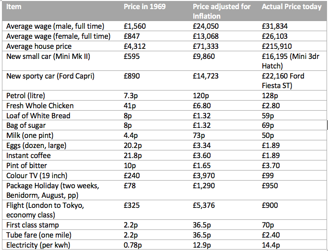Viewport: 328px width, 251px height.
Task: Select the 'New small car (Mini Mk II)' cell
Action: pyautogui.click(x=48, y=57)
